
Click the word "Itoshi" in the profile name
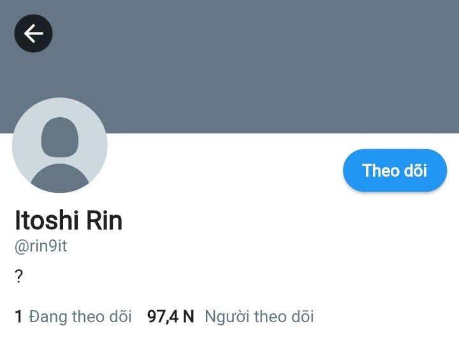click(x=47, y=220)
